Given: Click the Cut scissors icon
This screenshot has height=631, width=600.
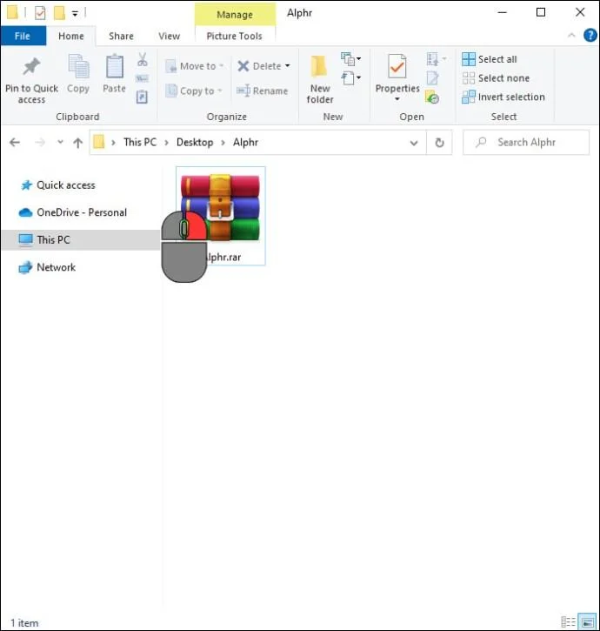Looking at the screenshot, I should [x=142, y=59].
